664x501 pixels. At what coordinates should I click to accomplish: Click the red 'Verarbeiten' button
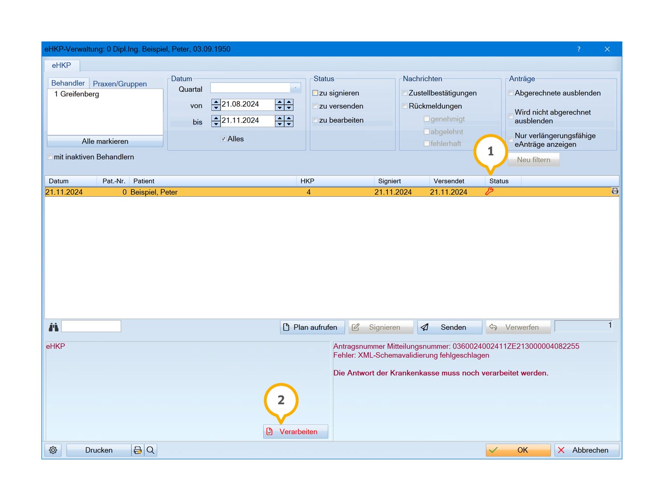pyautogui.click(x=296, y=431)
